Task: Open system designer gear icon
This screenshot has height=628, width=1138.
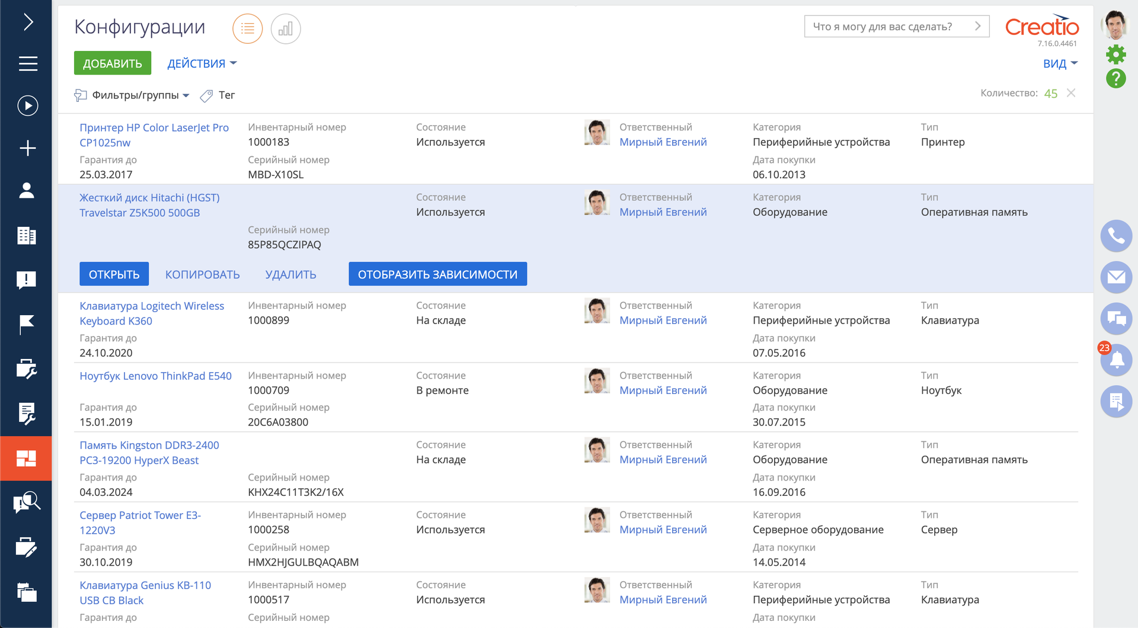Action: point(1116,55)
